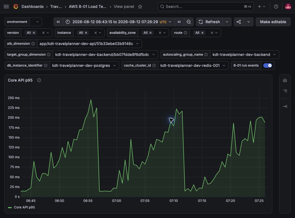Expand the route filter dropdown
The height and width of the screenshot is (218, 295).
[x=216, y=33]
